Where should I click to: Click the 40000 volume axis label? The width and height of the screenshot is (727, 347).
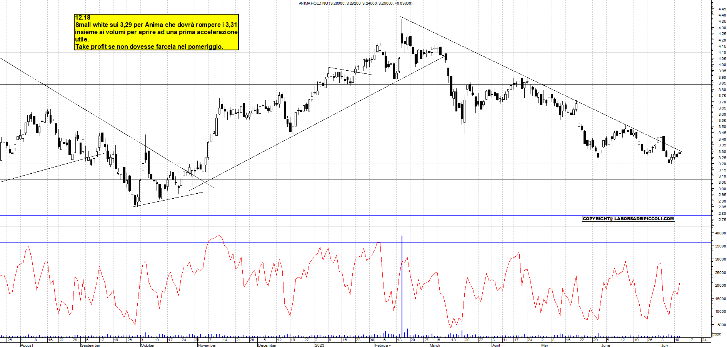(720, 233)
